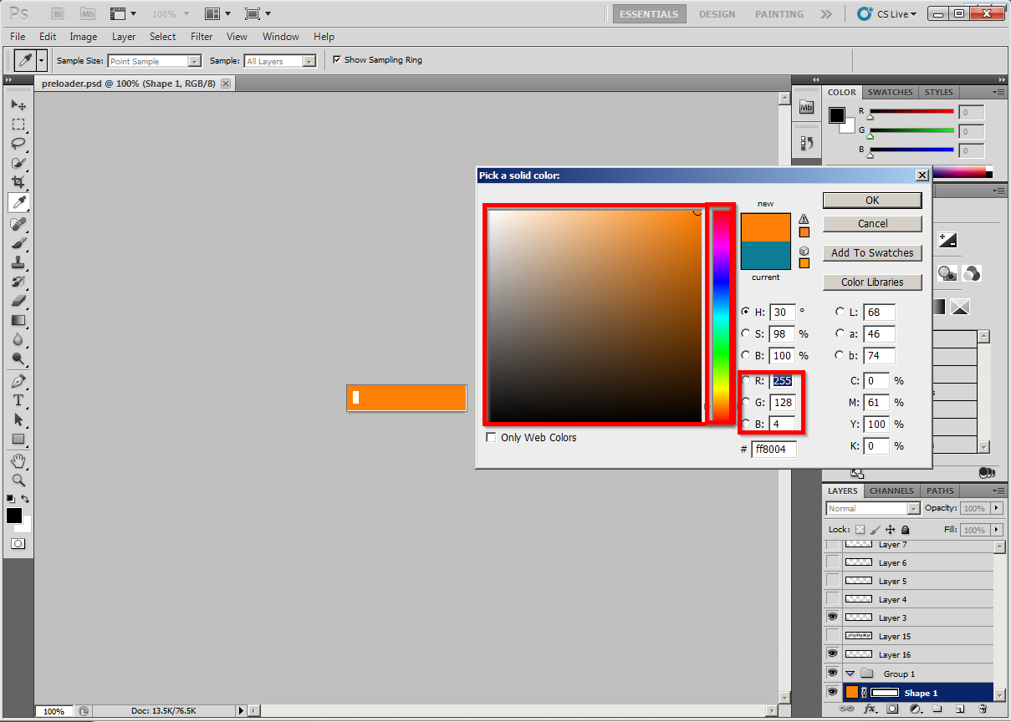This screenshot has width=1011, height=722.
Task: Select the Spot Healing Brush tool
Action: [x=18, y=224]
